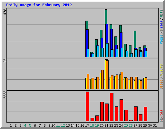Select the blue Files bar for day 21
Viewport: 165px width, 129px height.
coord(107,34)
